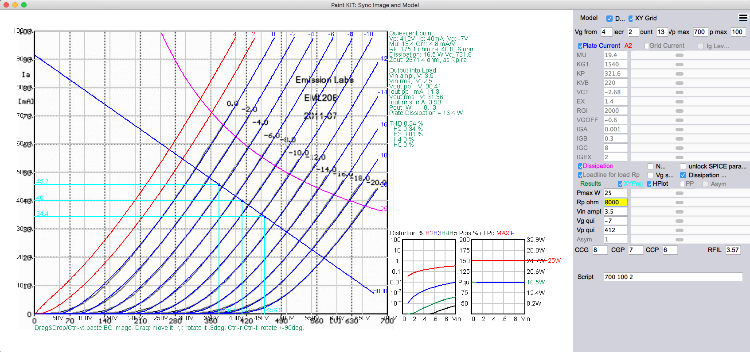
Task: Click the A2 red label
Action: (x=628, y=46)
